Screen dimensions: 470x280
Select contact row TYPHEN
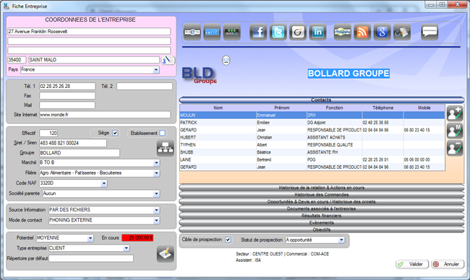(312, 145)
